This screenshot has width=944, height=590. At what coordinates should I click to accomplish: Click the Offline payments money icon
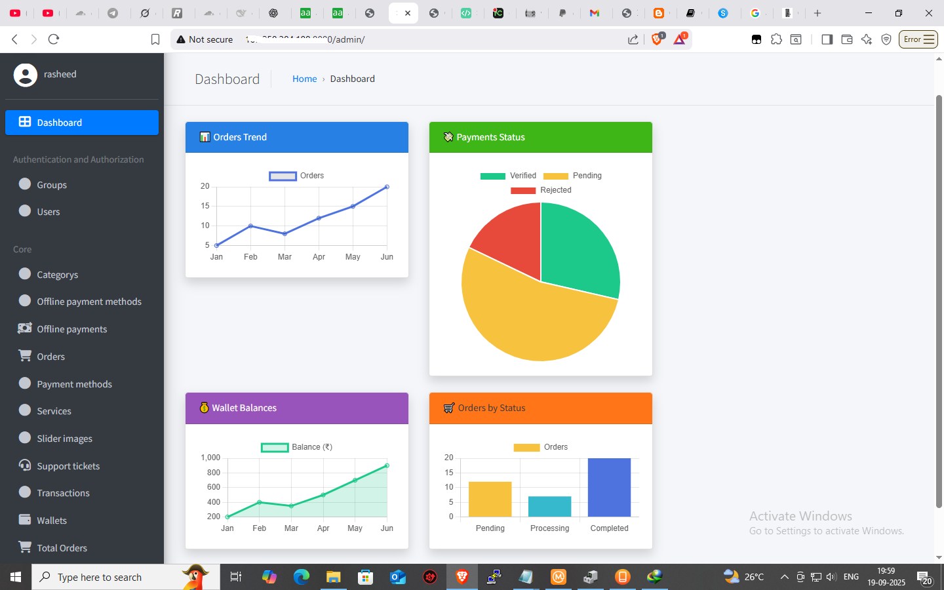(25, 328)
